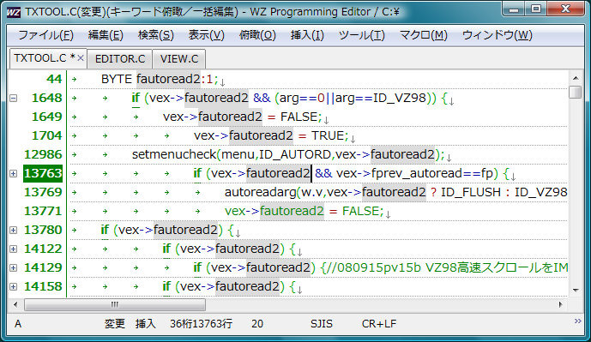Click 'ID_VZ98' on line 1648
Image resolution: width=591 pixels, height=342 pixels.
pyautogui.click(x=400, y=99)
